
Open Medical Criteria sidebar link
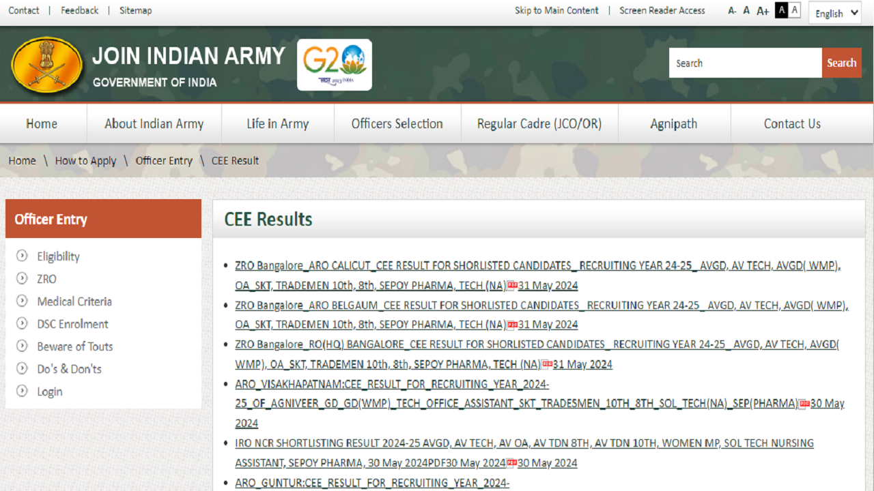pos(74,301)
